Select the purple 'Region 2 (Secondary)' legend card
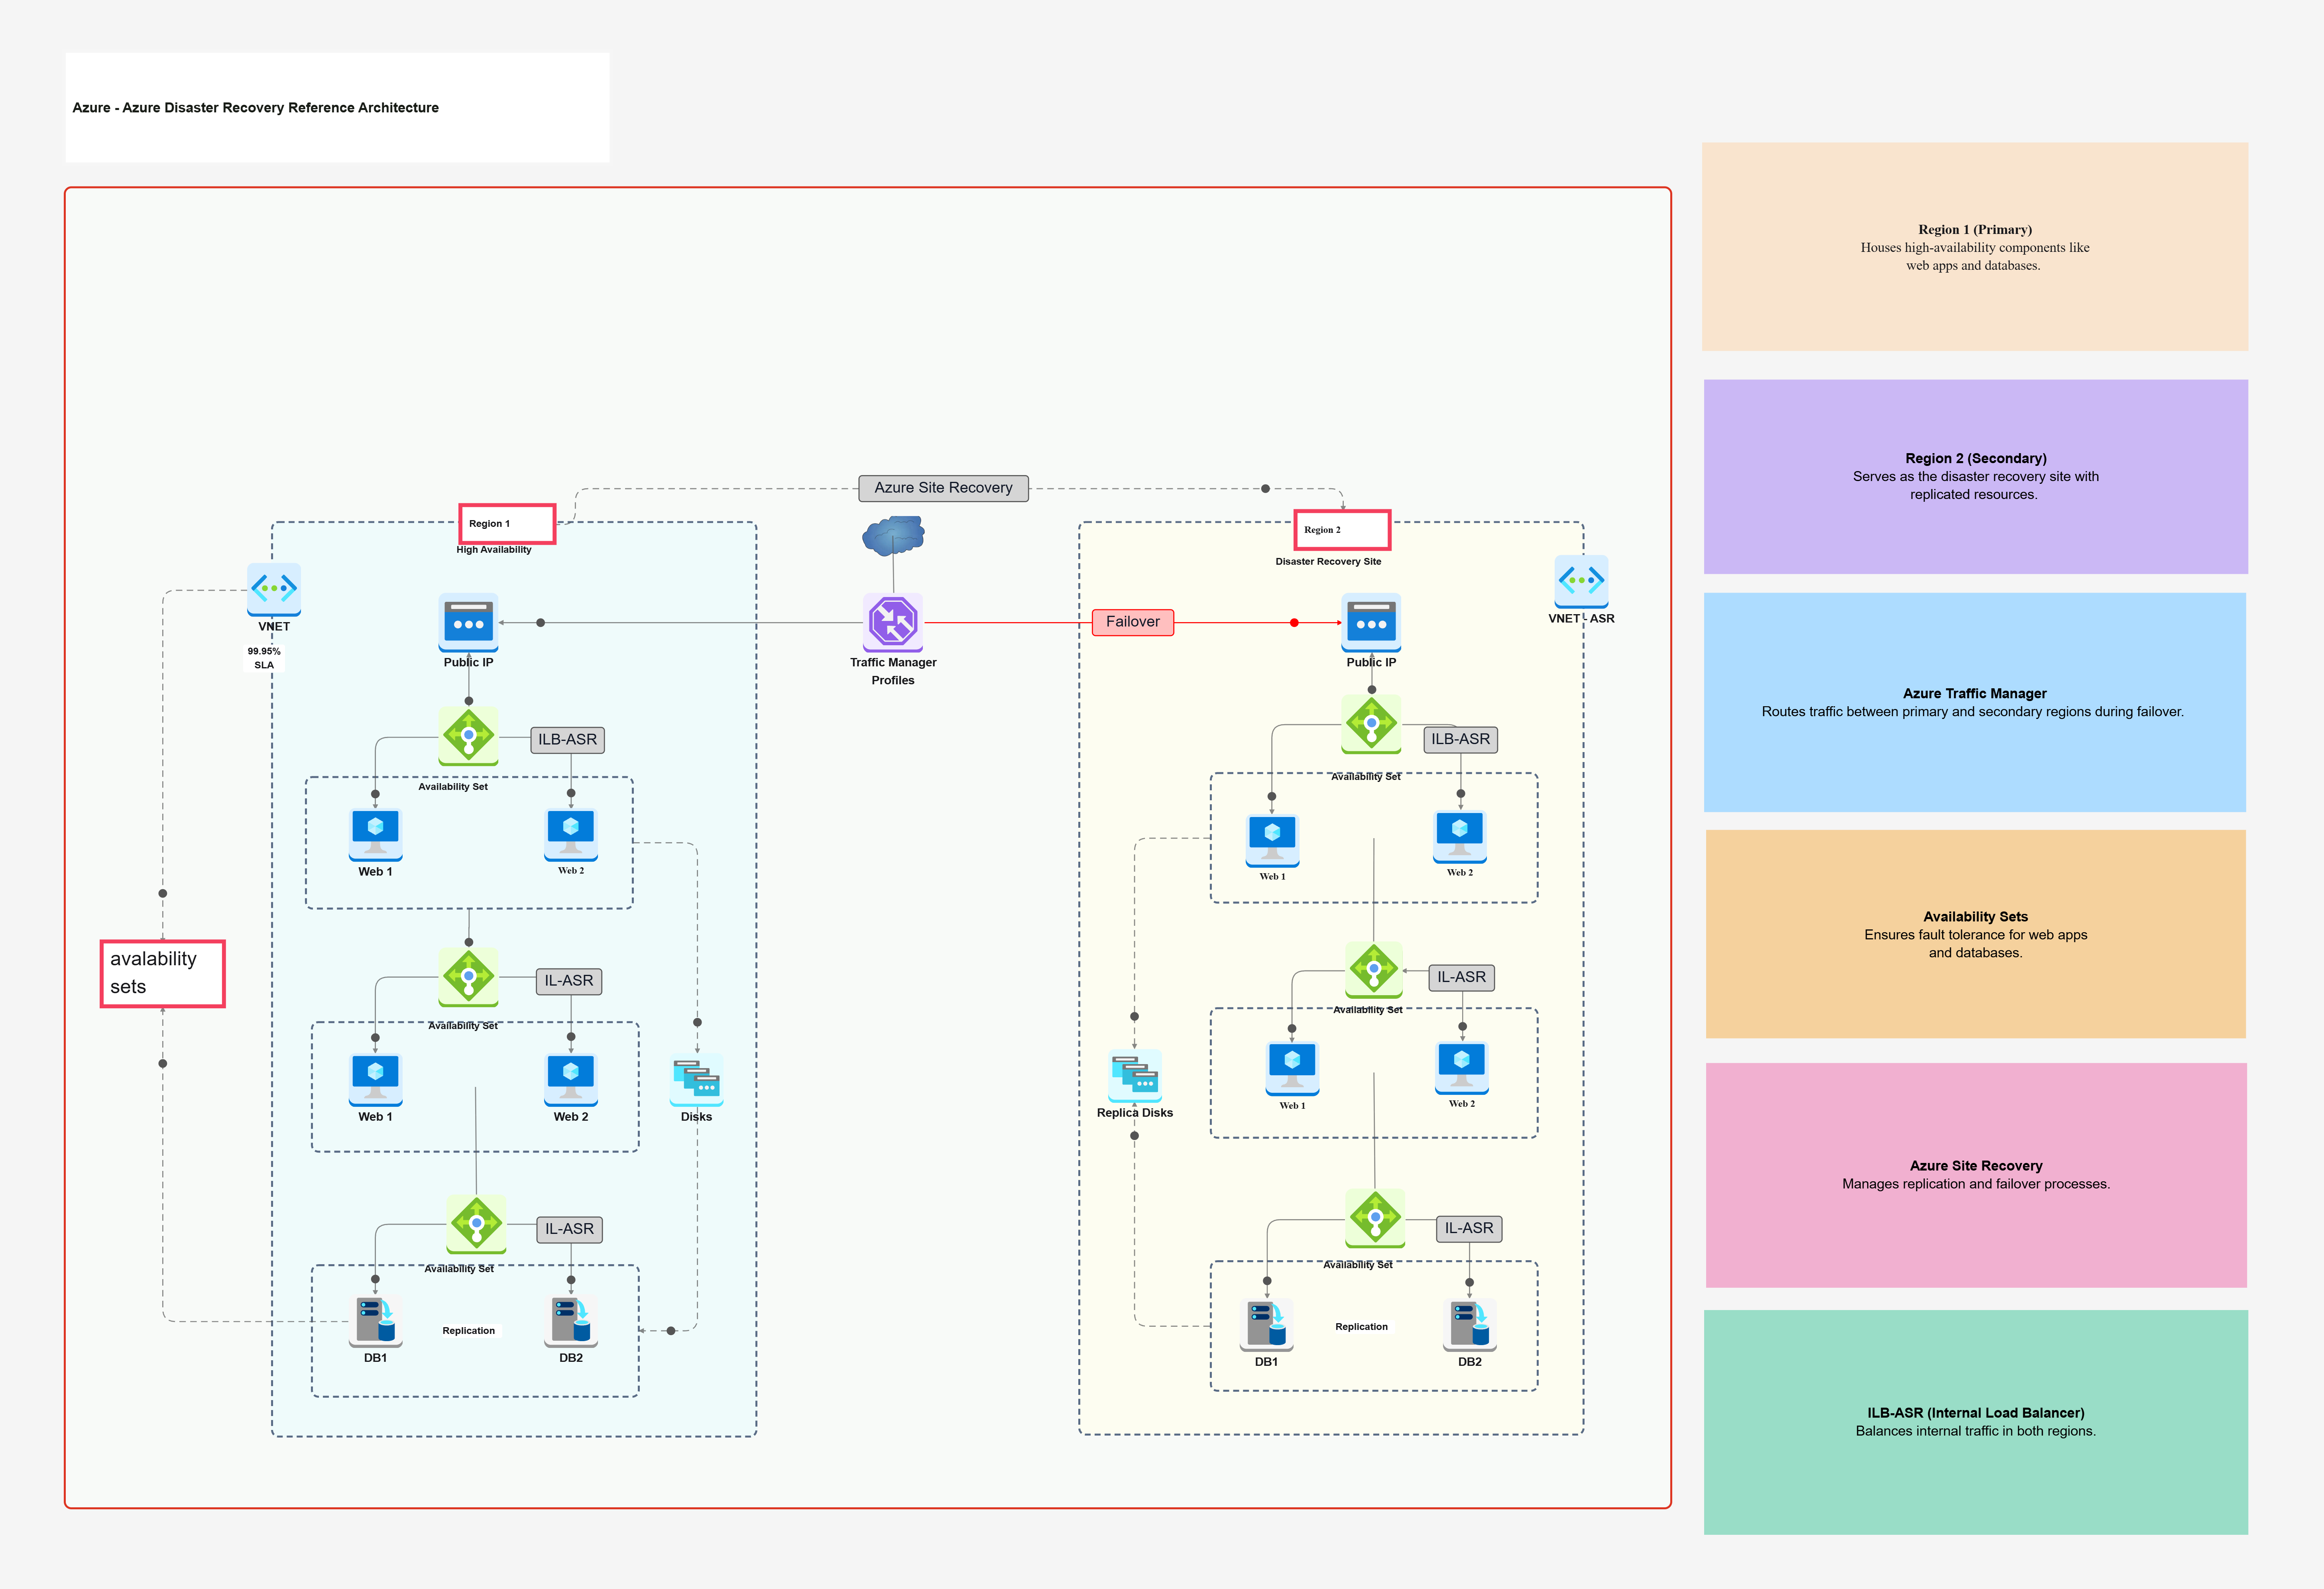This screenshot has width=2324, height=1589. [x=1976, y=477]
